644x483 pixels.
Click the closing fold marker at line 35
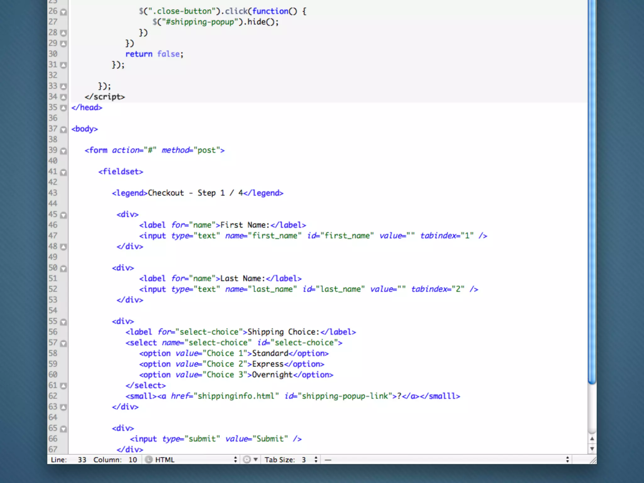coord(64,108)
